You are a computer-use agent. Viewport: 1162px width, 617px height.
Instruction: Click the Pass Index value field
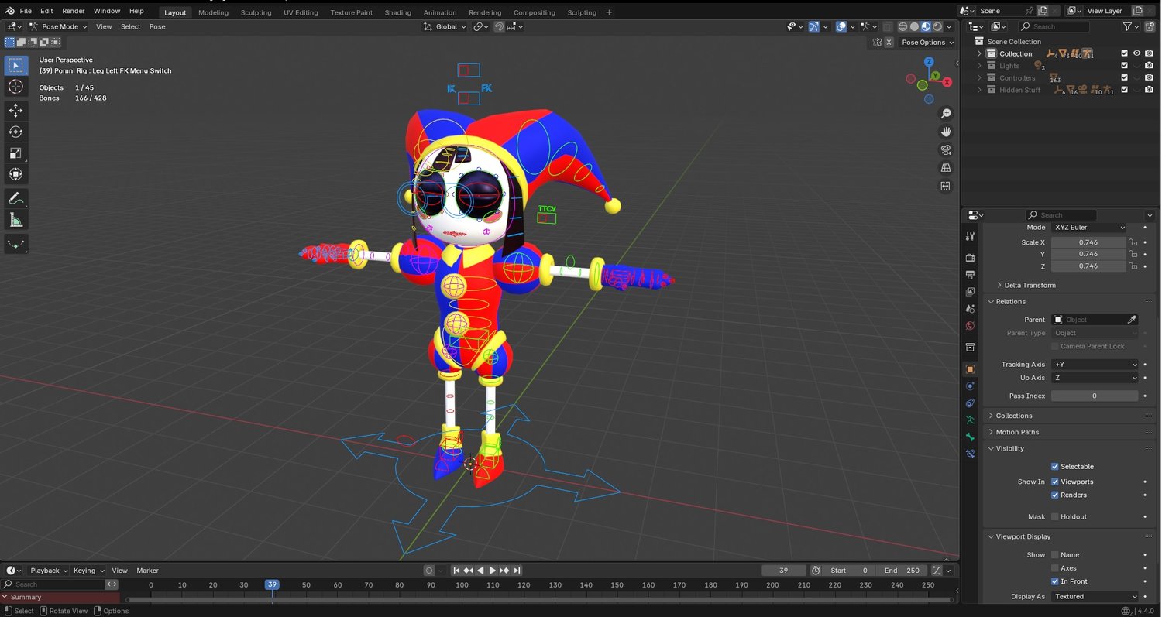(1095, 396)
